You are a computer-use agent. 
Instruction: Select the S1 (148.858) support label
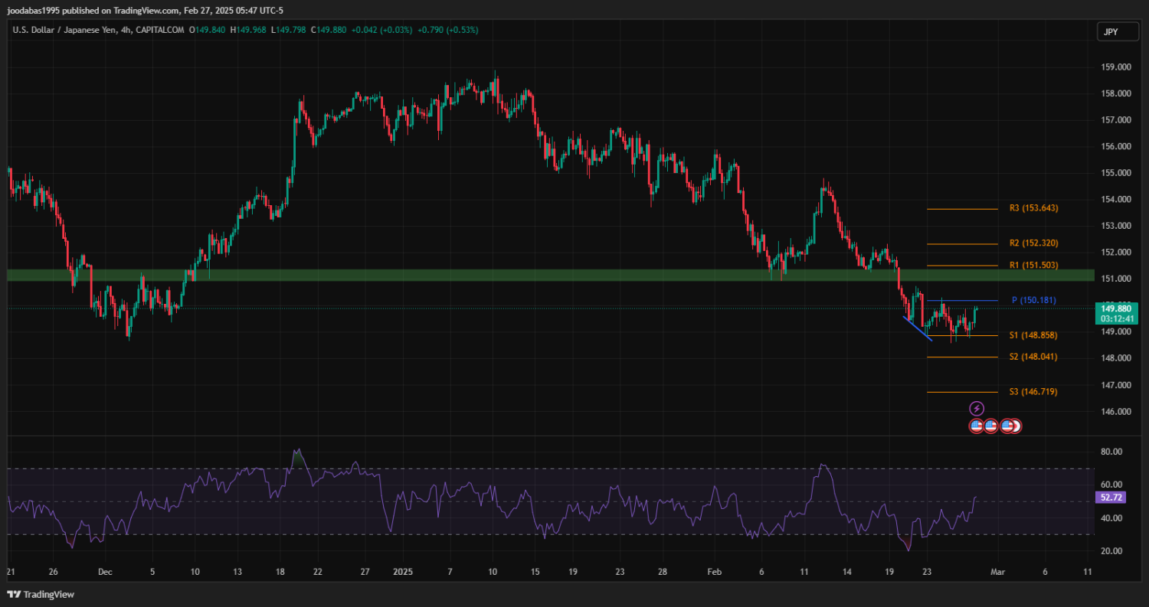[1033, 335]
